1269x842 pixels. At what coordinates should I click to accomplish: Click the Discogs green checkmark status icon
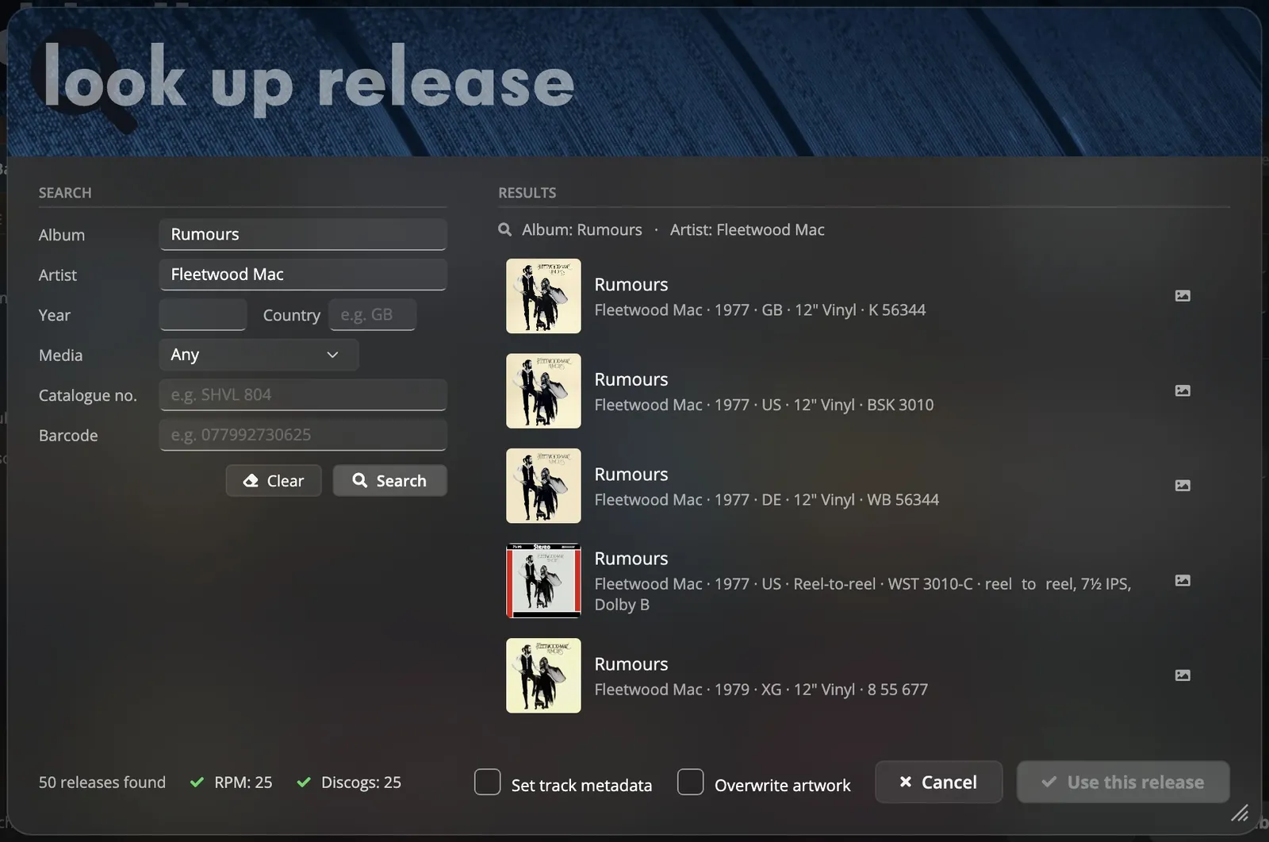click(x=303, y=782)
